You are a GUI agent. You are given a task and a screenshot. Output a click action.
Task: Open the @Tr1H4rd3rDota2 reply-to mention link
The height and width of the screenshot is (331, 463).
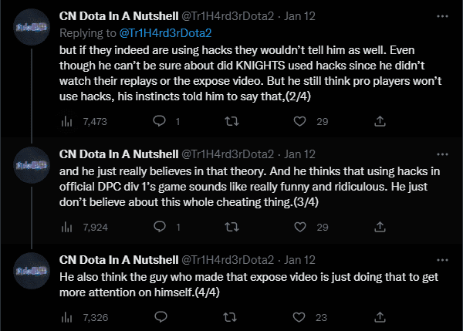point(158,33)
